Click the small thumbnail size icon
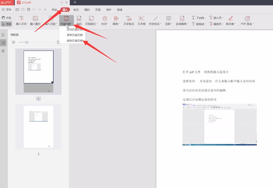This screenshot has height=188, width=273. pyautogui.click(x=14, y=42)
